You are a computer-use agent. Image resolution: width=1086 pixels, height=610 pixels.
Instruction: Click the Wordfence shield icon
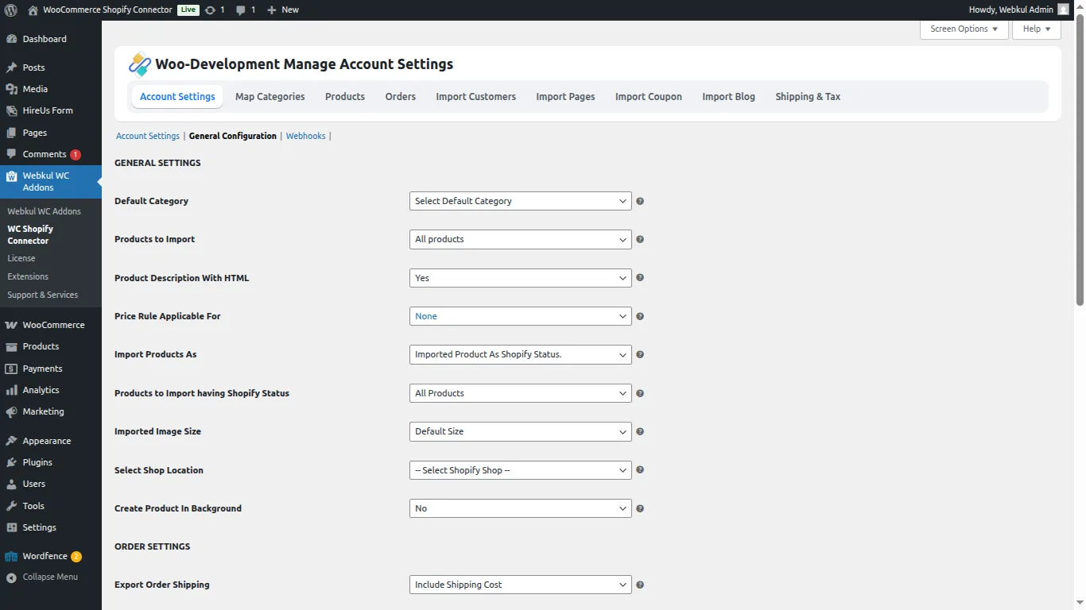pyautogui.click(x=13, y=555)
